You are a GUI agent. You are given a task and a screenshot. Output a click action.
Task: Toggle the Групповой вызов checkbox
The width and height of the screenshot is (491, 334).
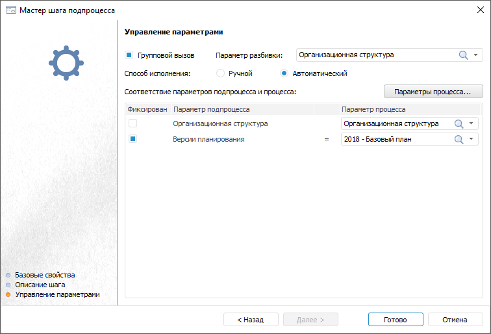coord(129,55)
